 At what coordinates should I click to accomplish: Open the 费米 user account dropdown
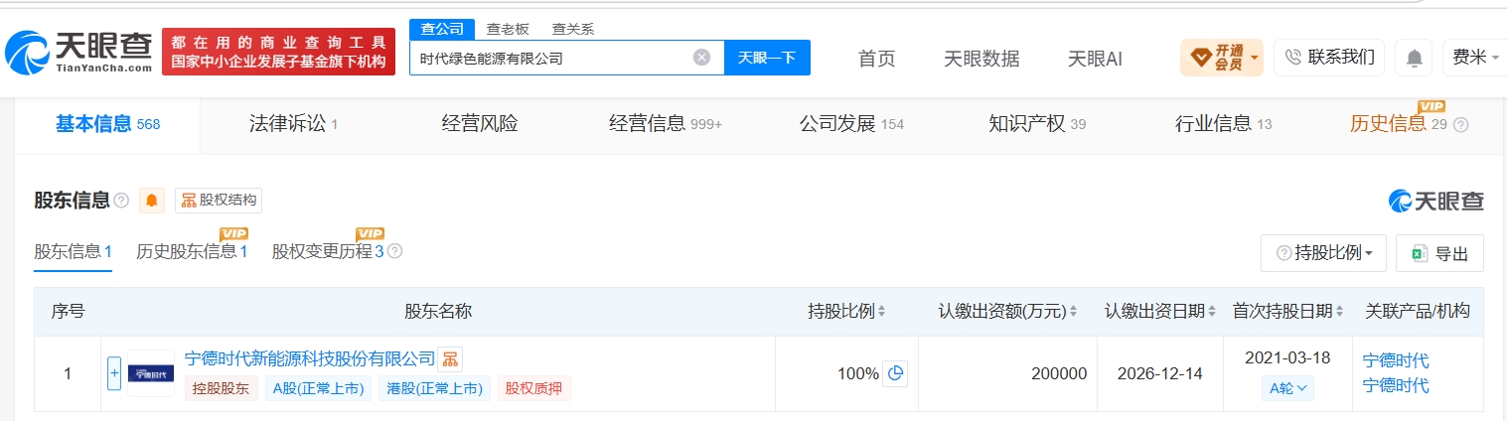[1474, 58]
